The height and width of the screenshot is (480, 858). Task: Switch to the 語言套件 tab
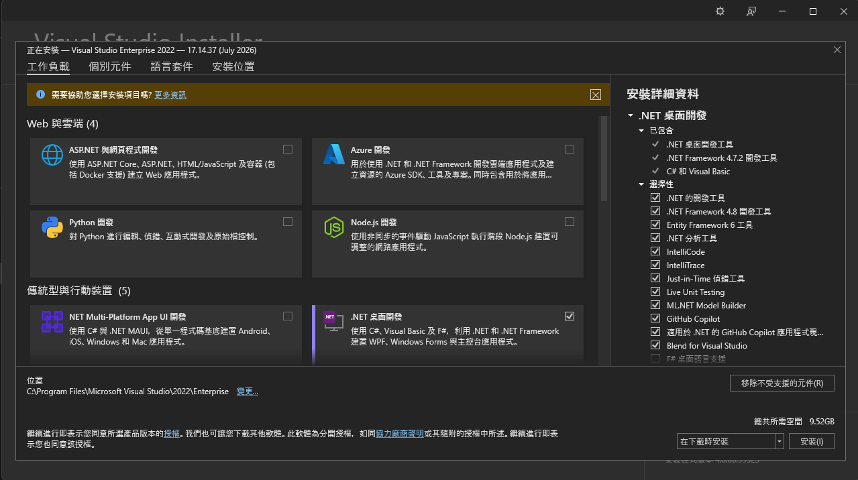click(x=172, y=66)
